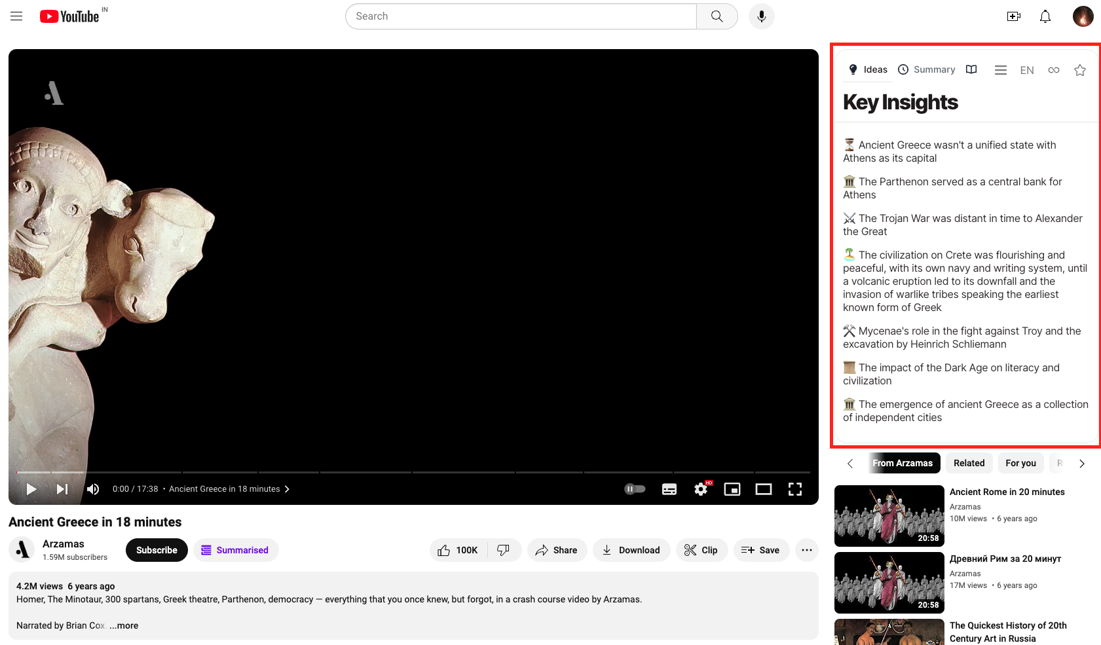Star the Key Insights summary

click(x=1079, y=69)
